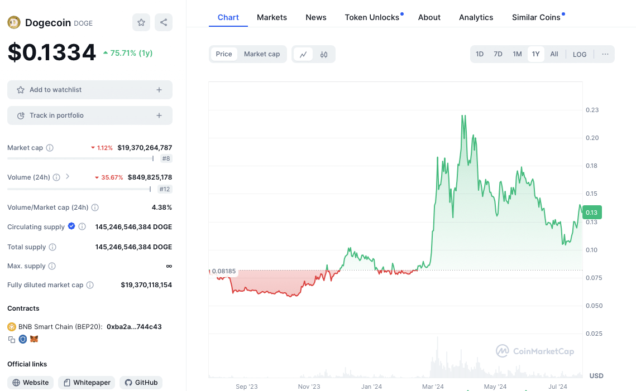Open the share options button
Image resolution: width=636 pixels, height=391 pixels.
tap(164, 22)
